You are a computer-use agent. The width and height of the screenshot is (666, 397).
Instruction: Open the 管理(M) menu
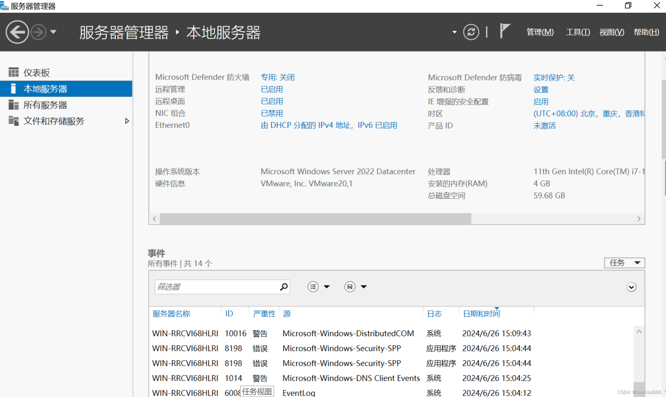[x=540, y=32]
